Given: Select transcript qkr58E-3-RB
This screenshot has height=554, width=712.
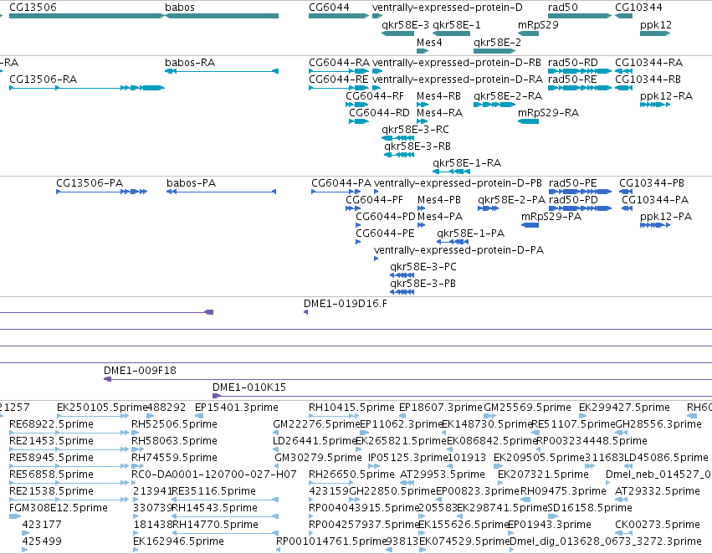Looking at the screenshot, I should point(399,155).
